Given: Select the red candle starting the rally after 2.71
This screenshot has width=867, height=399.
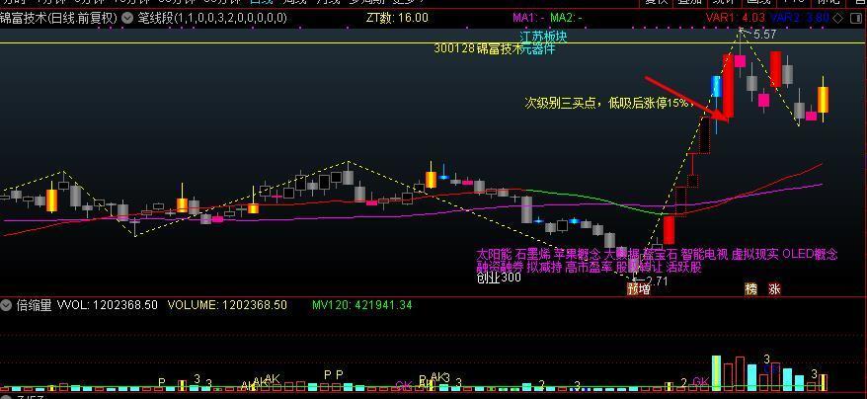Looking at the screenshot, I should pyautogui.click(x=670, y=230).
